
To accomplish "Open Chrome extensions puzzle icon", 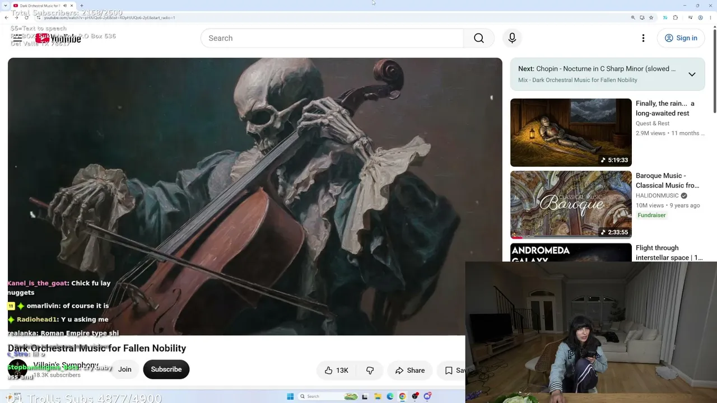I will click(675, 17).
